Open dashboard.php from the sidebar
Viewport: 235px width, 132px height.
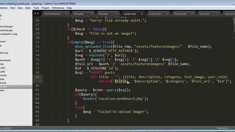[x=5, y=60]
